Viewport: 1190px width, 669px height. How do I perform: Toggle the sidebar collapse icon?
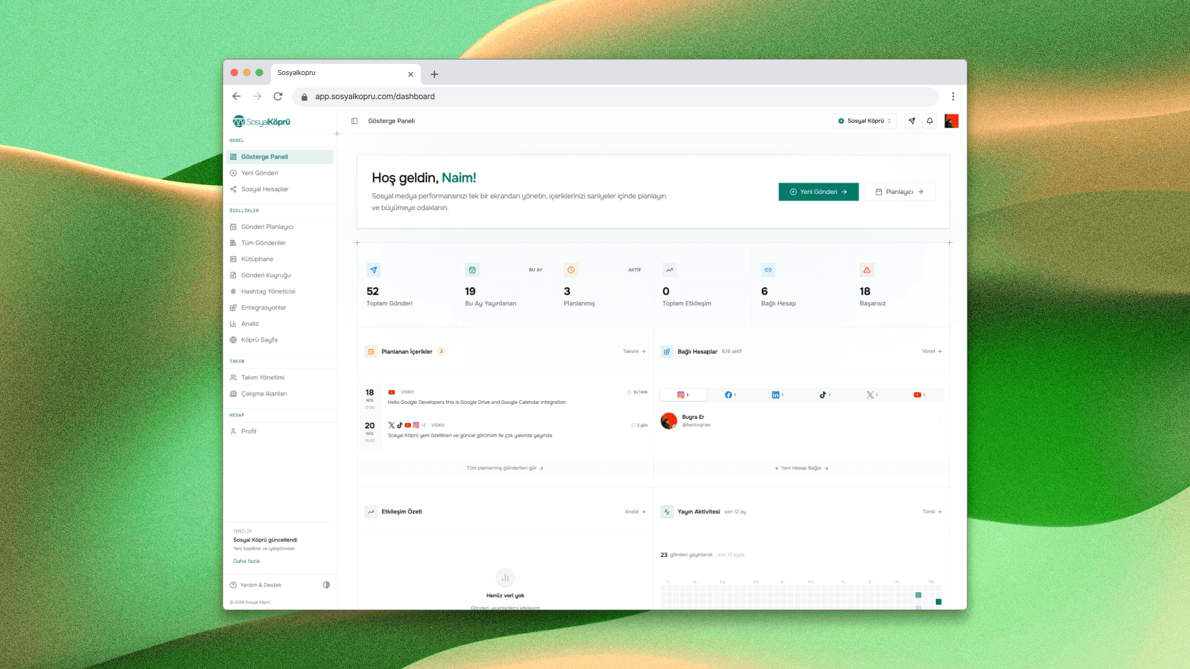[355, 121]
